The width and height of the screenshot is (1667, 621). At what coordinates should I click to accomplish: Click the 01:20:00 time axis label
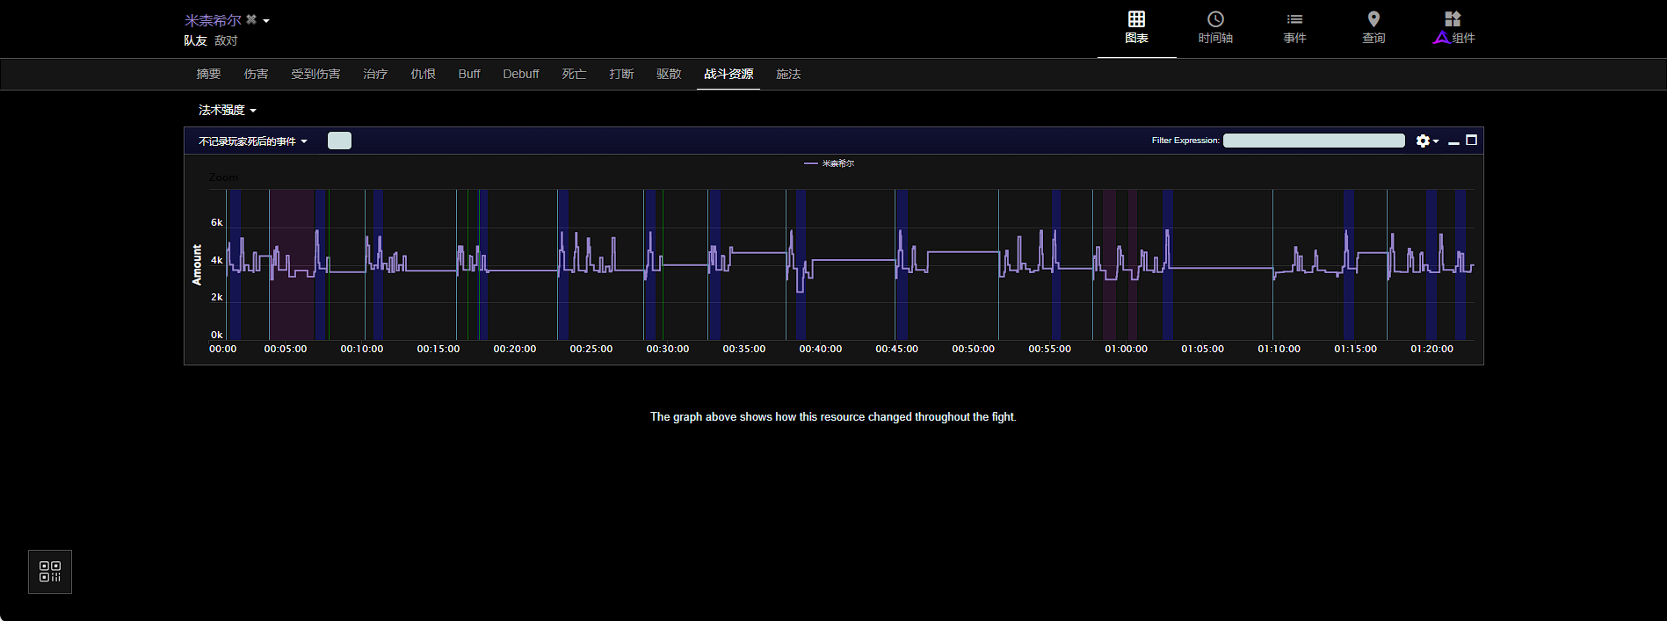pos(1431,349)
